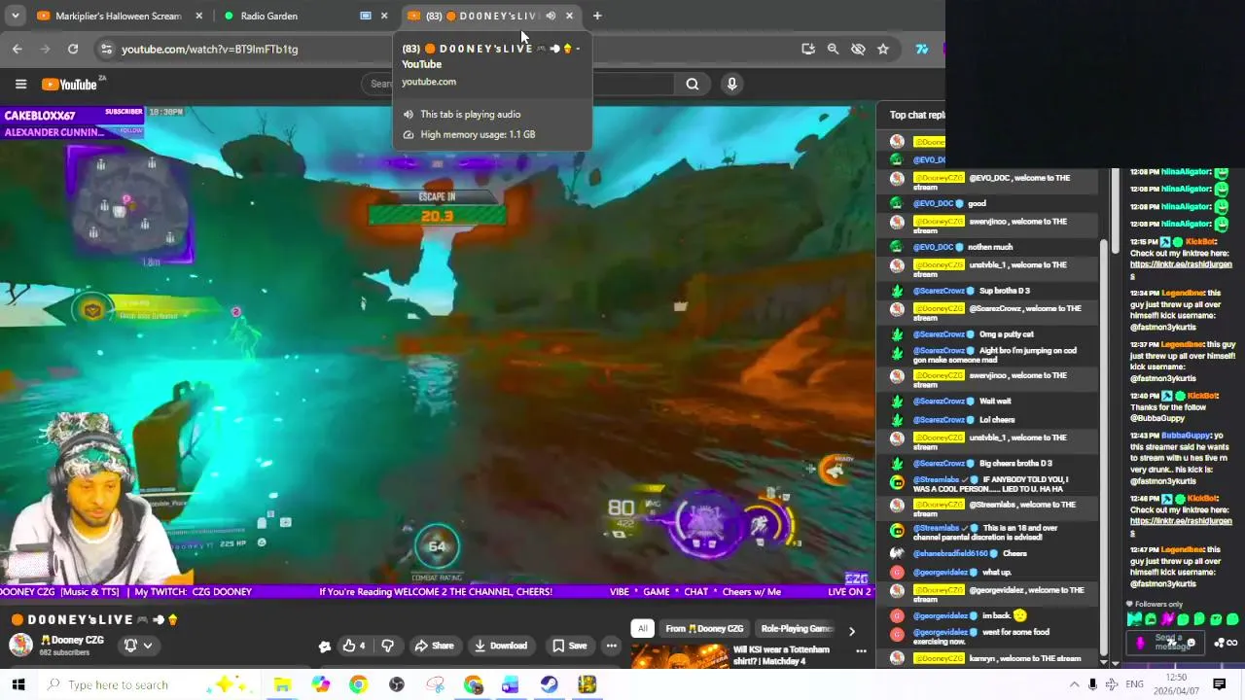Close the Markiplier's Halloween Scream tab

tap(198, 16)
